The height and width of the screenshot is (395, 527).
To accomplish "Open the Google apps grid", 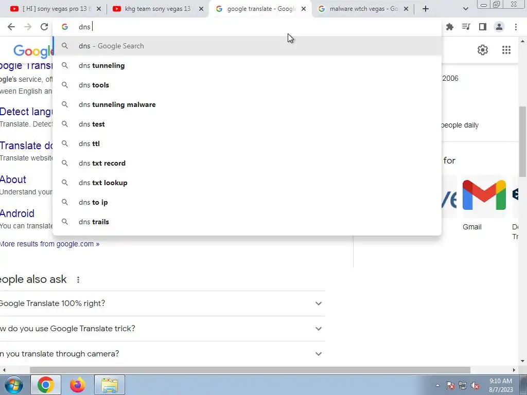I will pyautogui.click(x=506, y=50).
